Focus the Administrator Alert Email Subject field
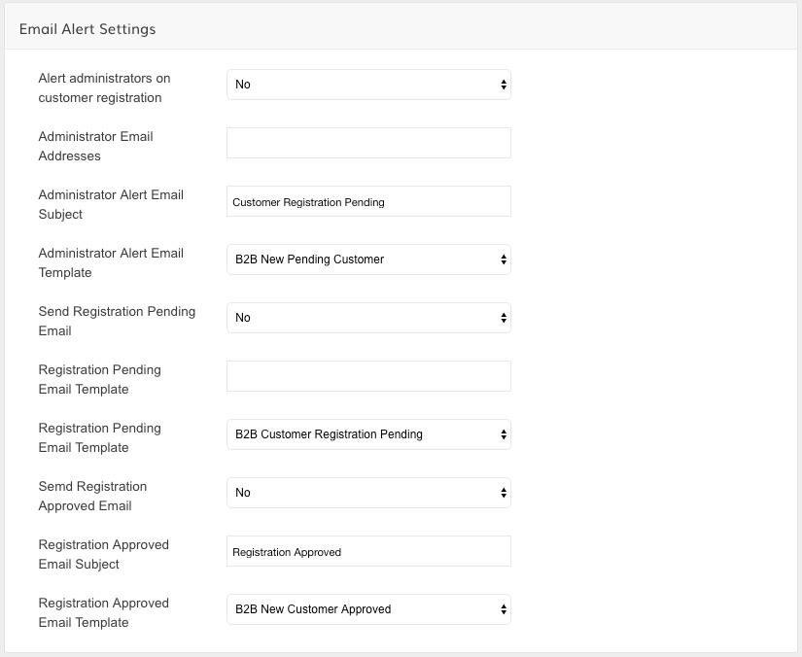802x657 pixels. tap(368, 201)
